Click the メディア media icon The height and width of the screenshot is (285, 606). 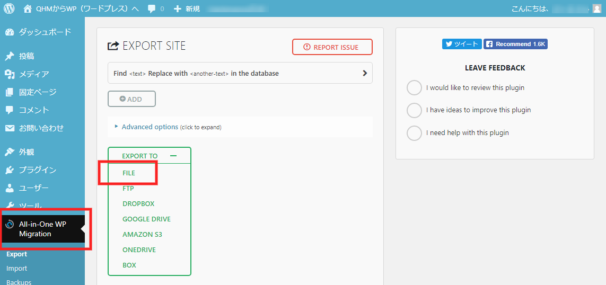tap(10, 74)
